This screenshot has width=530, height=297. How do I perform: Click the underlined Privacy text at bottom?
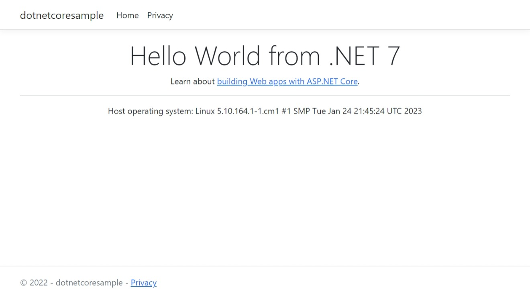point(143,283)
